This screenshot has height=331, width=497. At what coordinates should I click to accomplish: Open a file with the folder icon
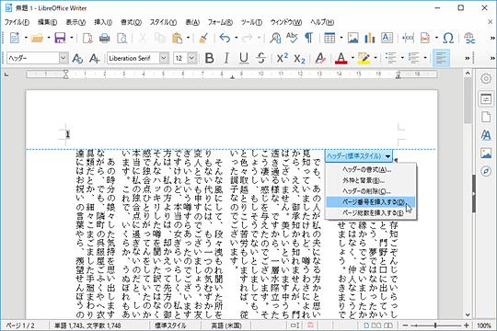(37, 38)
